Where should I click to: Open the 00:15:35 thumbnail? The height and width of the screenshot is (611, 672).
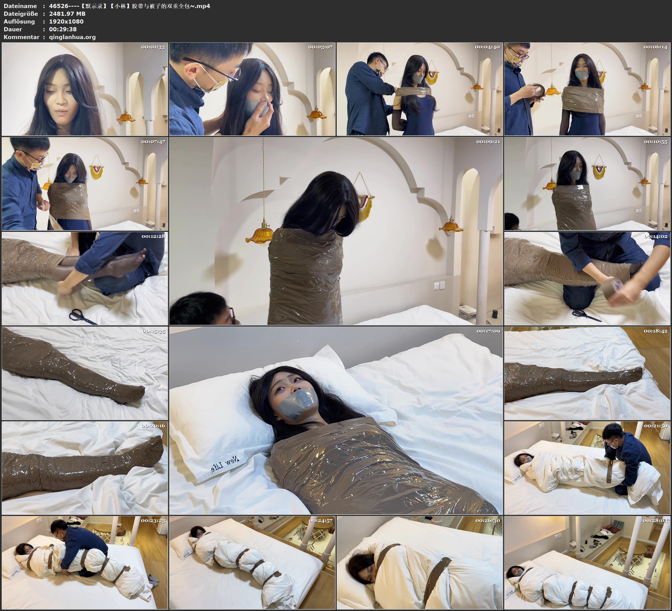85,373
